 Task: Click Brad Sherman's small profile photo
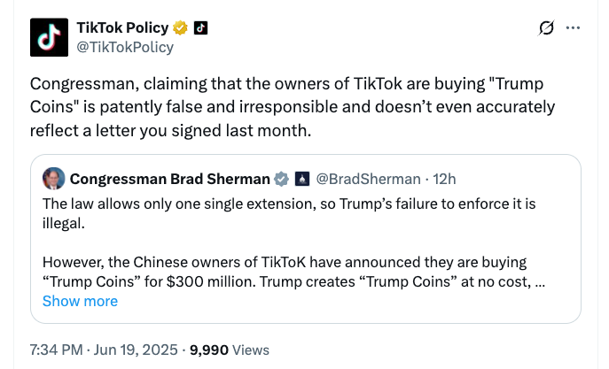54,179
